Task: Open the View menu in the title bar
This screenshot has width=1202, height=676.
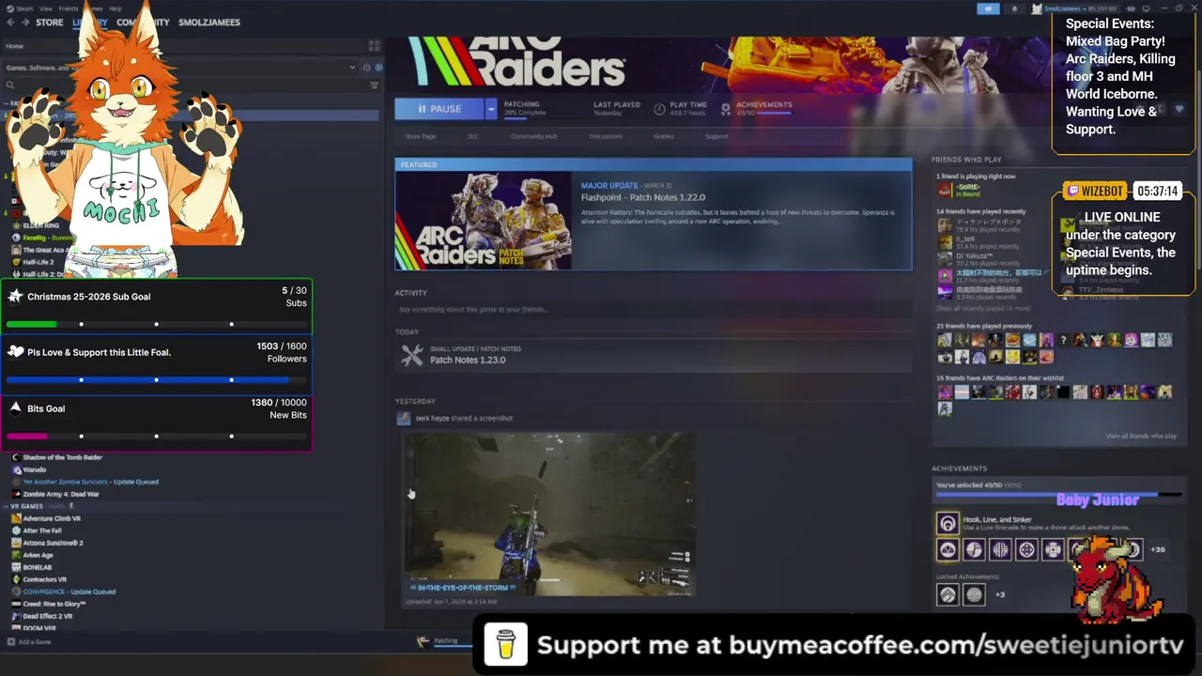Action: click(45, 8)
